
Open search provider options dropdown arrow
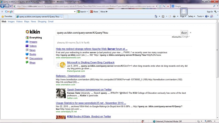click(x=217, y=6)
